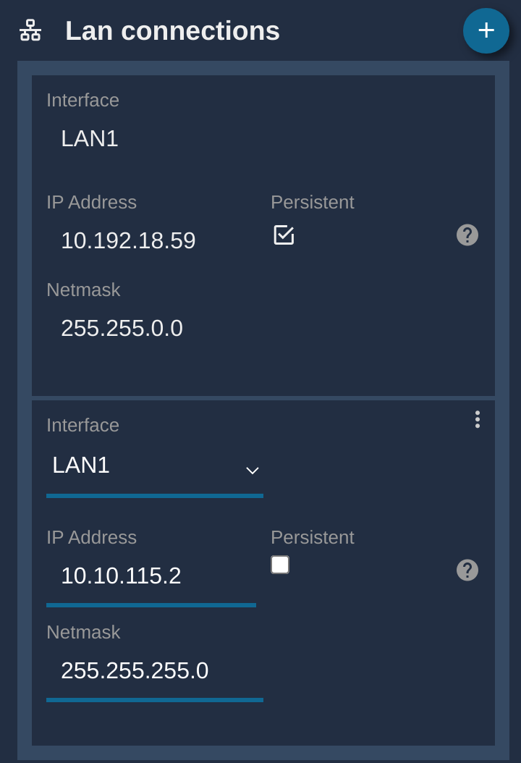Enable Persistent for the 10.10.115.2 connection
Screen dimensions: 521x763
[280, 565]
